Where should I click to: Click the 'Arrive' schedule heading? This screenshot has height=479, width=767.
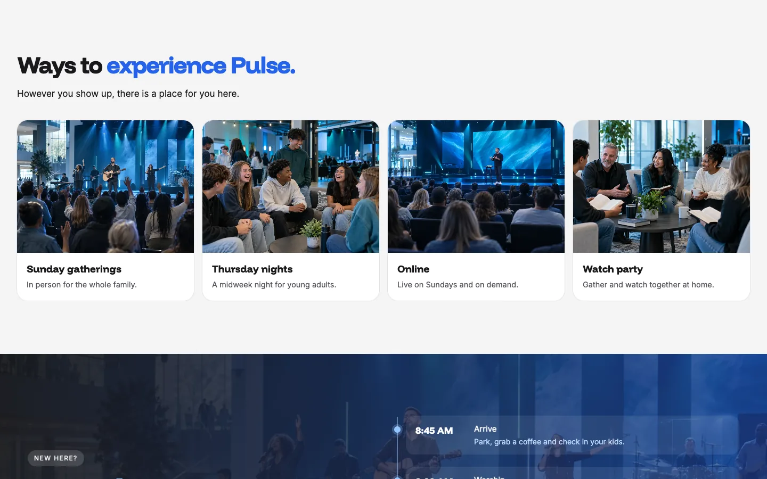[485, 429]
